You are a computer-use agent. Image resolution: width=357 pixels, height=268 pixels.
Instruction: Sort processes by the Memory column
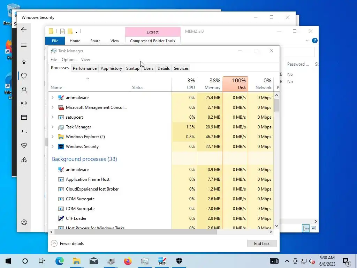click(210, 84)
